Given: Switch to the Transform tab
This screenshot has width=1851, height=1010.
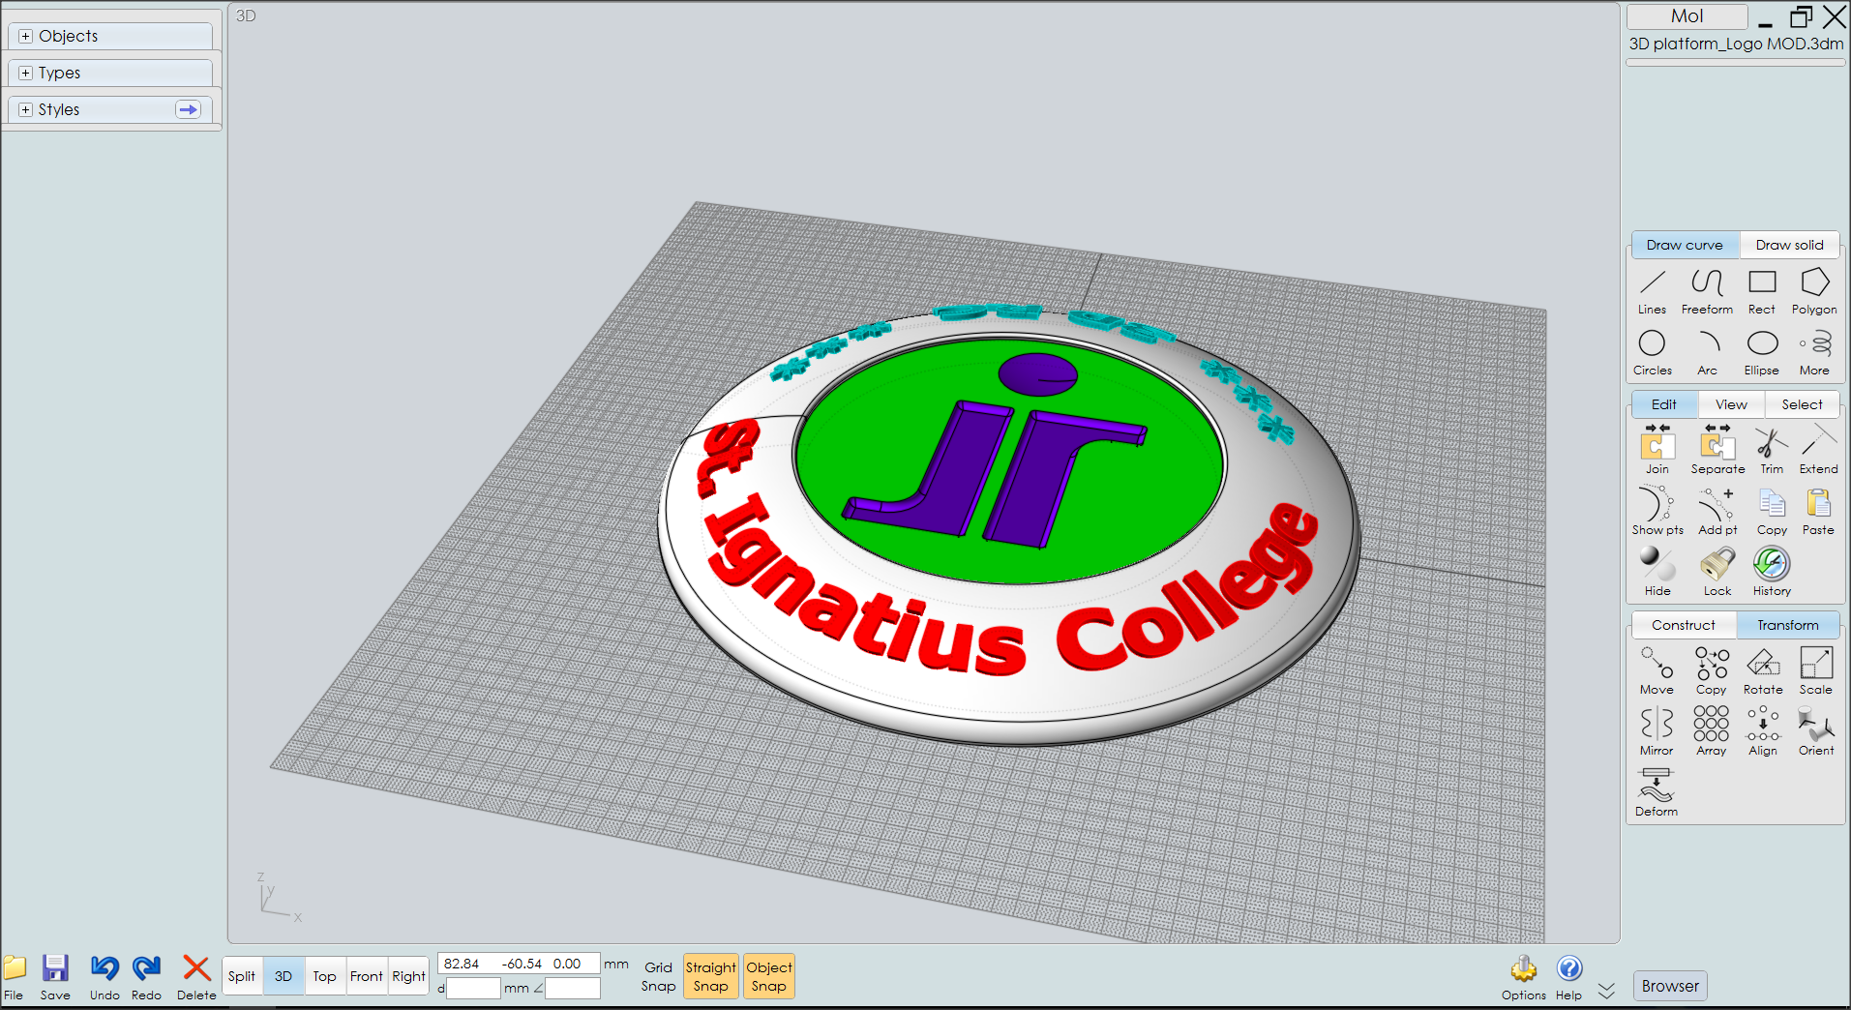Looking at the screenshot, I should pos(1788,625).
